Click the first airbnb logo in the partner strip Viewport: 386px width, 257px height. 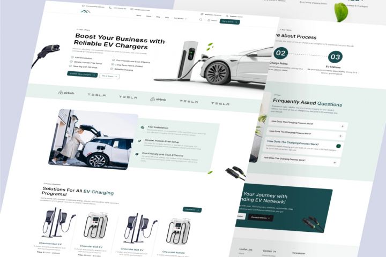click(x=66, y=93)
